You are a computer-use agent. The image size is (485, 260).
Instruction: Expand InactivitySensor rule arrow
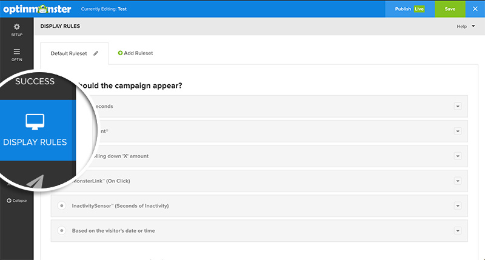(458, 206)
